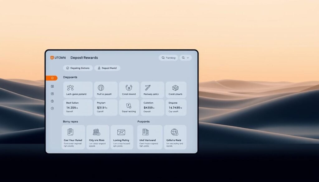This screenshot has height=182, width=319.
Task: Click the search pill in the header
Action: tap(168, 58)
